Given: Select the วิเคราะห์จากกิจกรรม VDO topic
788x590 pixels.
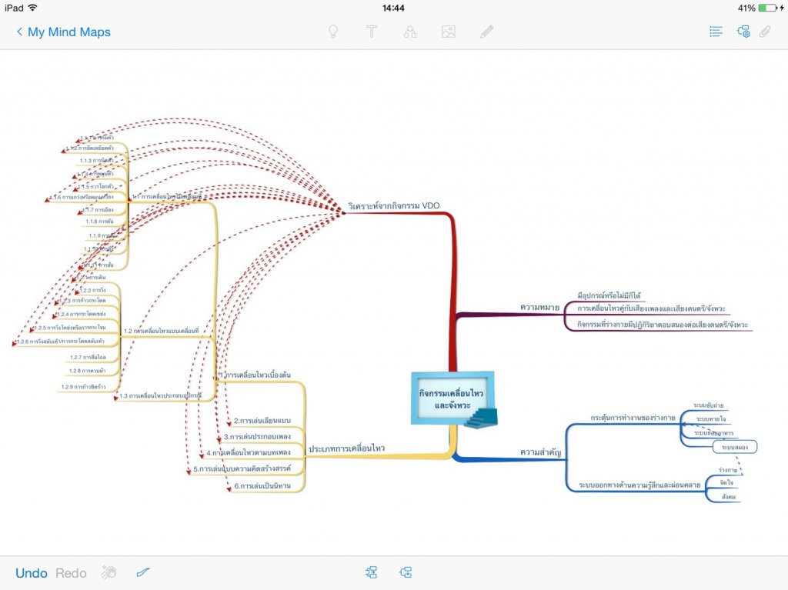Looking at the screenshot, I should [394, 206].
